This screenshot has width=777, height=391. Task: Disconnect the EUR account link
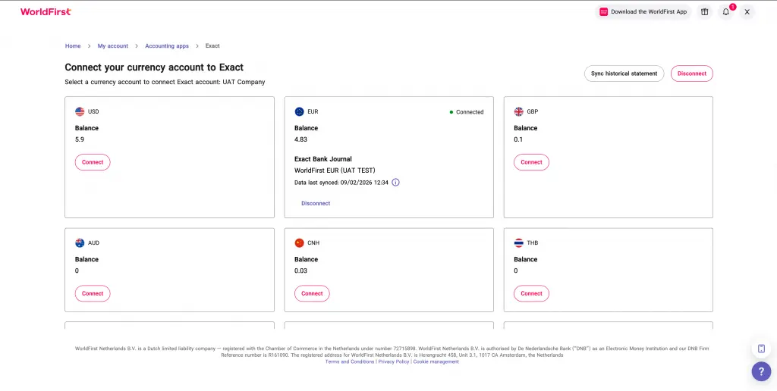(316, 203)
